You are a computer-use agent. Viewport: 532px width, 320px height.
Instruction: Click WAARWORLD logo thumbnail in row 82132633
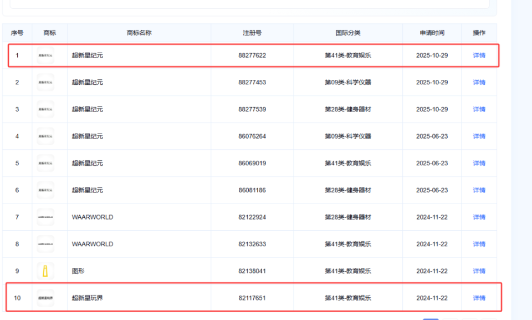tap(45, 244)
